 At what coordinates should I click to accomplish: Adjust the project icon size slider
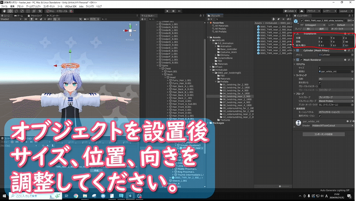(x=280, y=186)
